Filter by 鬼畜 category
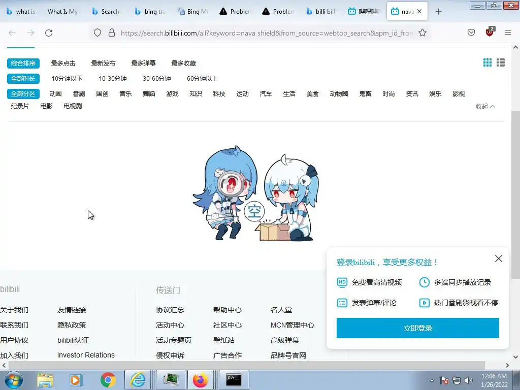Screen dimensions: 520x390 point(366,94)
